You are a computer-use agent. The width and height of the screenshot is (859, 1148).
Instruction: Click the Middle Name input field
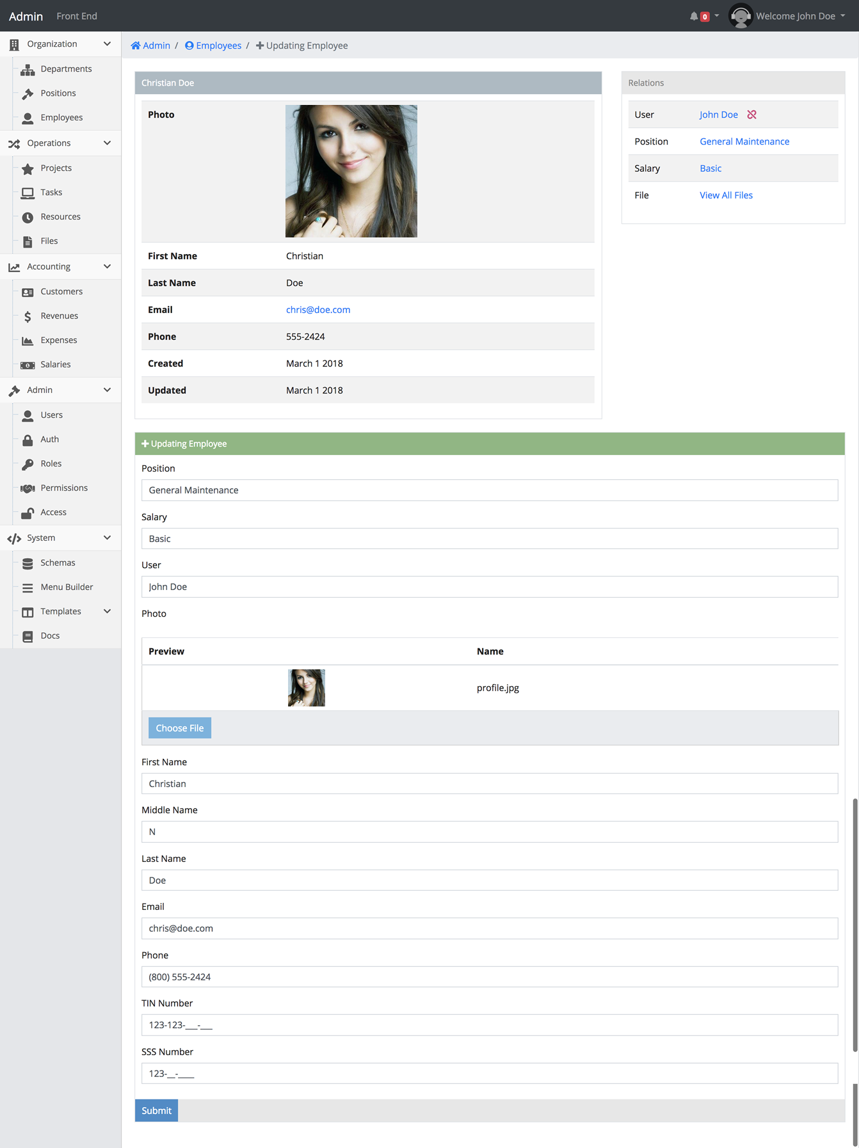[x=490, y=832]
